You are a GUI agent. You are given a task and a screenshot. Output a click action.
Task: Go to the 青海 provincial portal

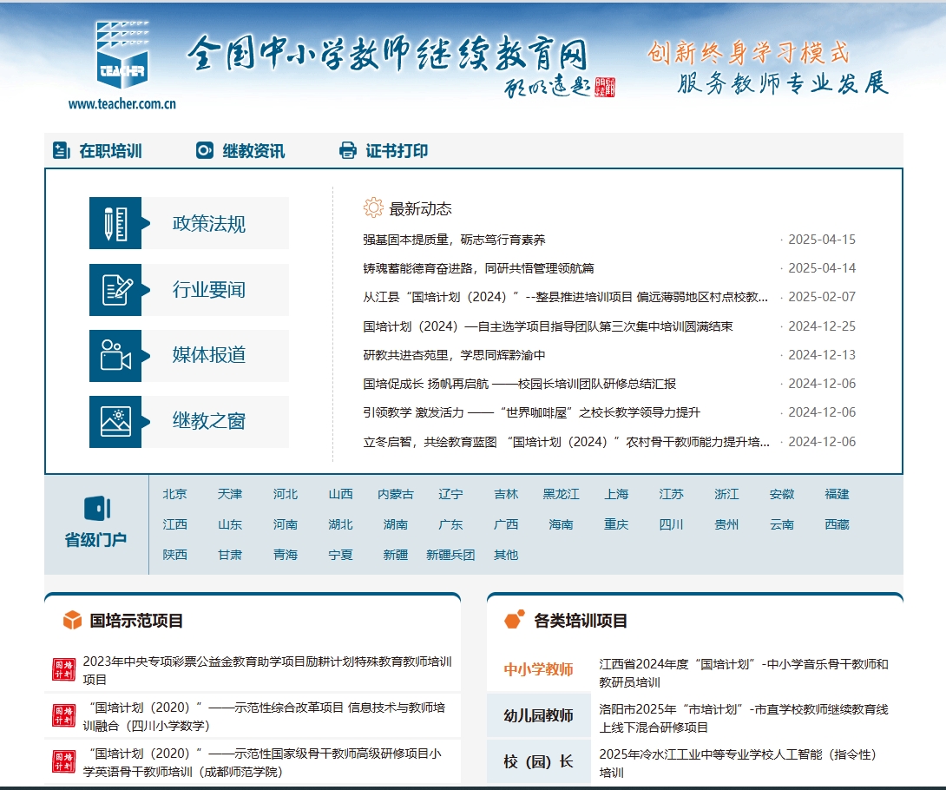[x=286, y=555]
